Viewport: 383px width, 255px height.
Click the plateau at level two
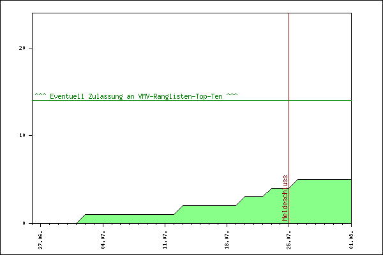click(209, 206)
